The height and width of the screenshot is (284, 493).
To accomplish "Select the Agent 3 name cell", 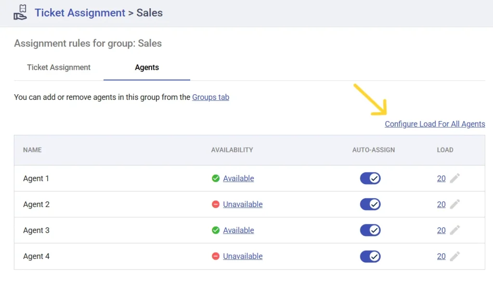I will pos(36,230).
